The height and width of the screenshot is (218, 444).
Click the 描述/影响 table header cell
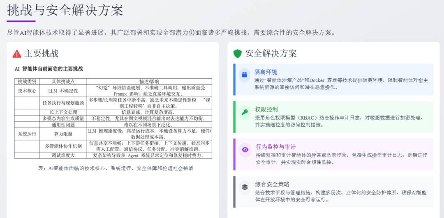pos(149,81)
